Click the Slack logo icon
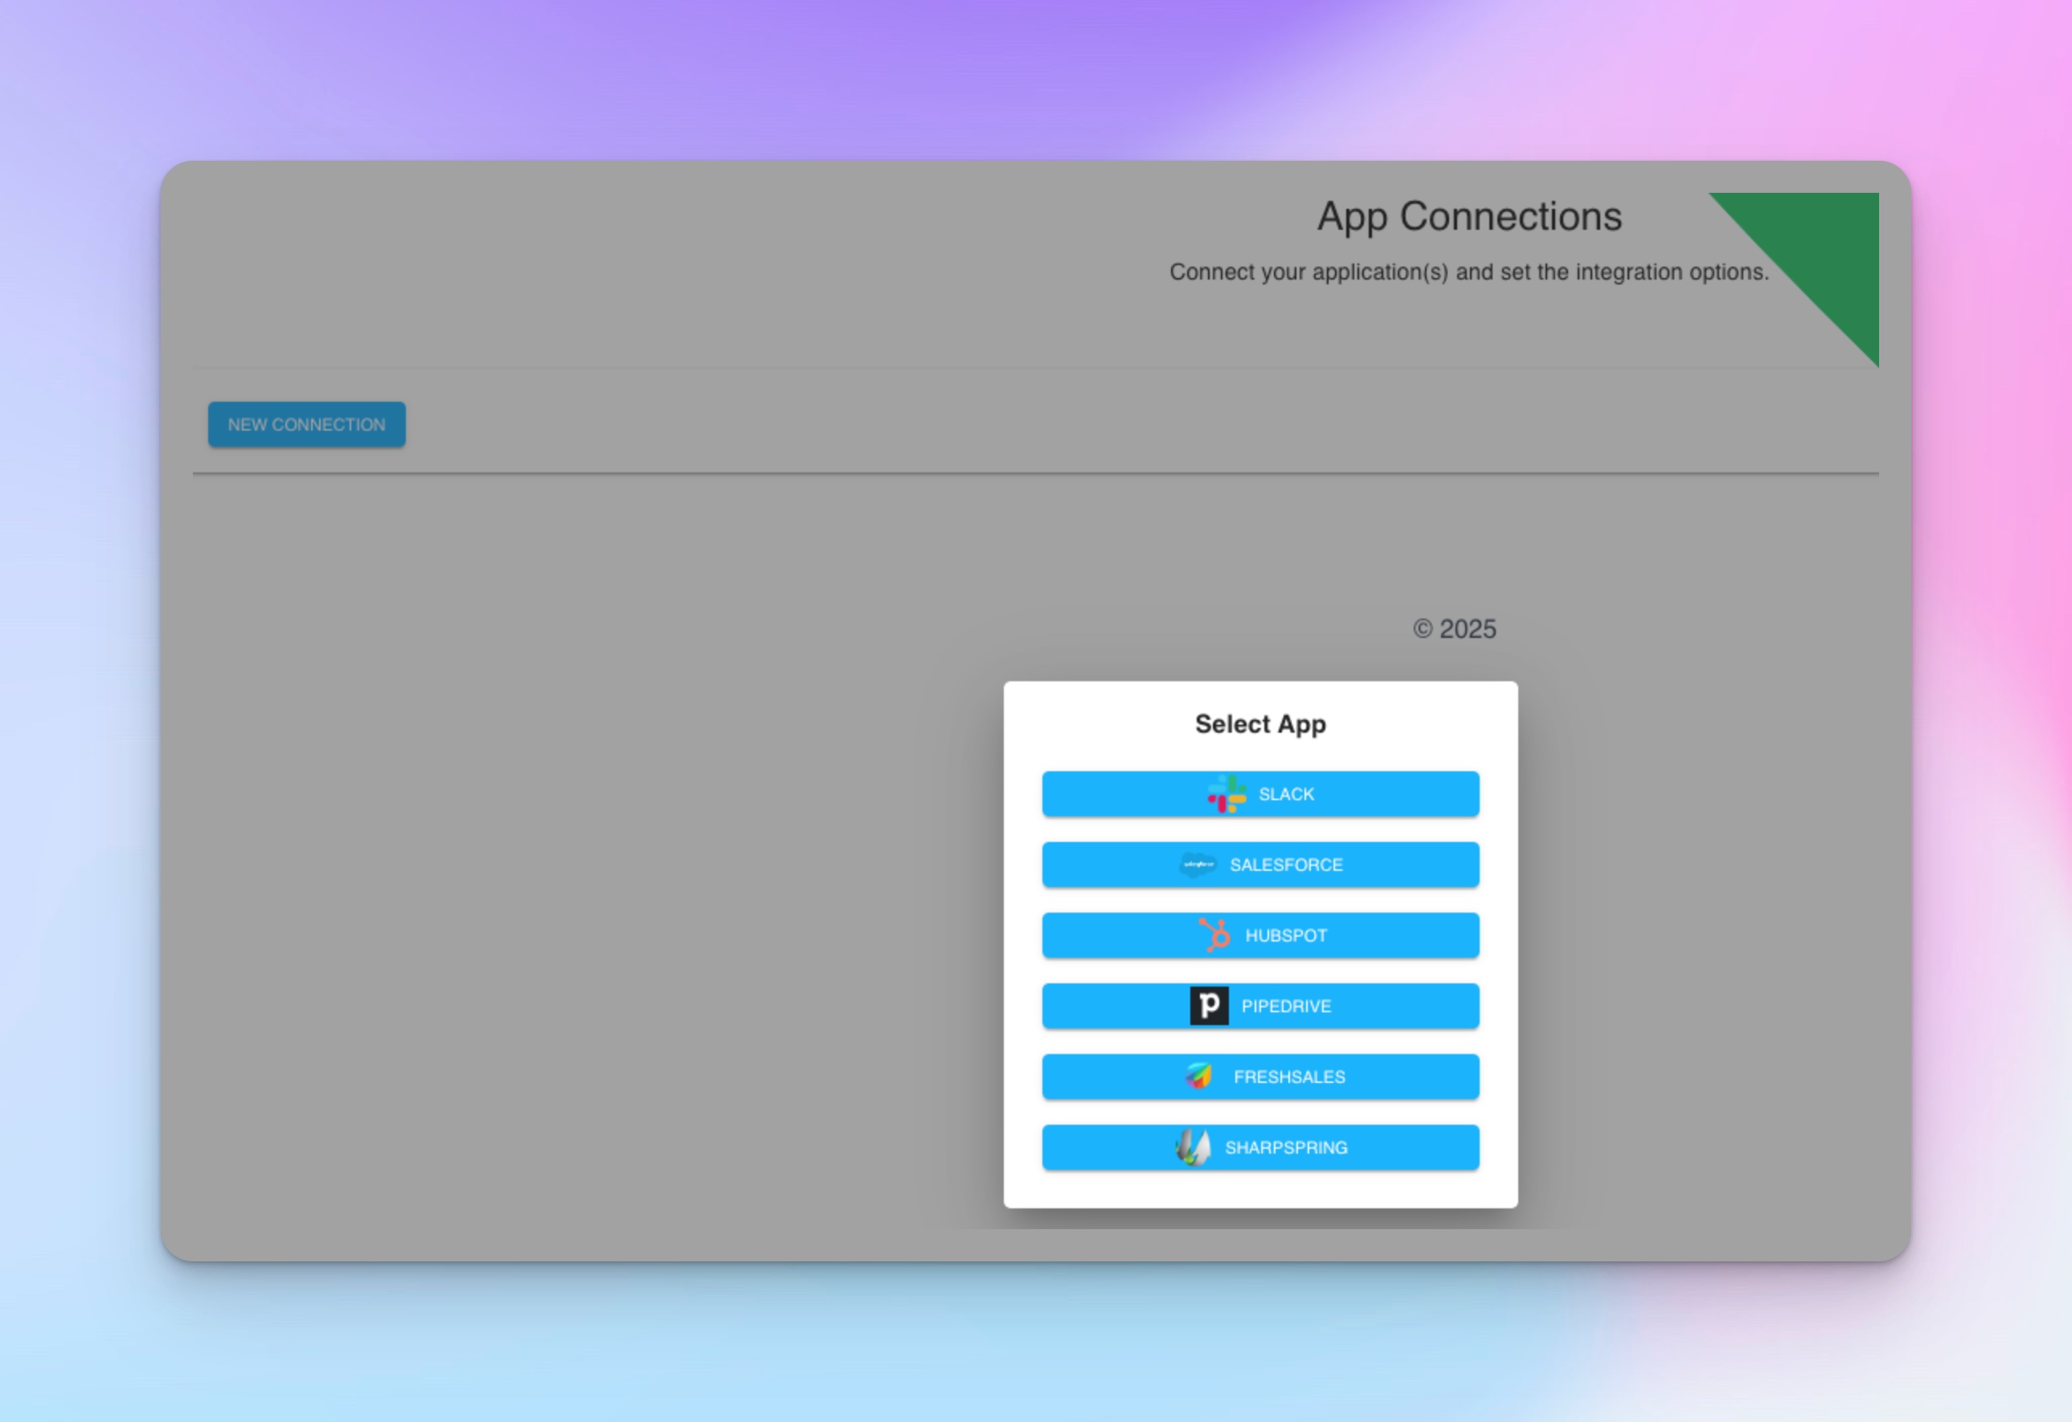The image size is (2072, 1422). (1226, 793)
